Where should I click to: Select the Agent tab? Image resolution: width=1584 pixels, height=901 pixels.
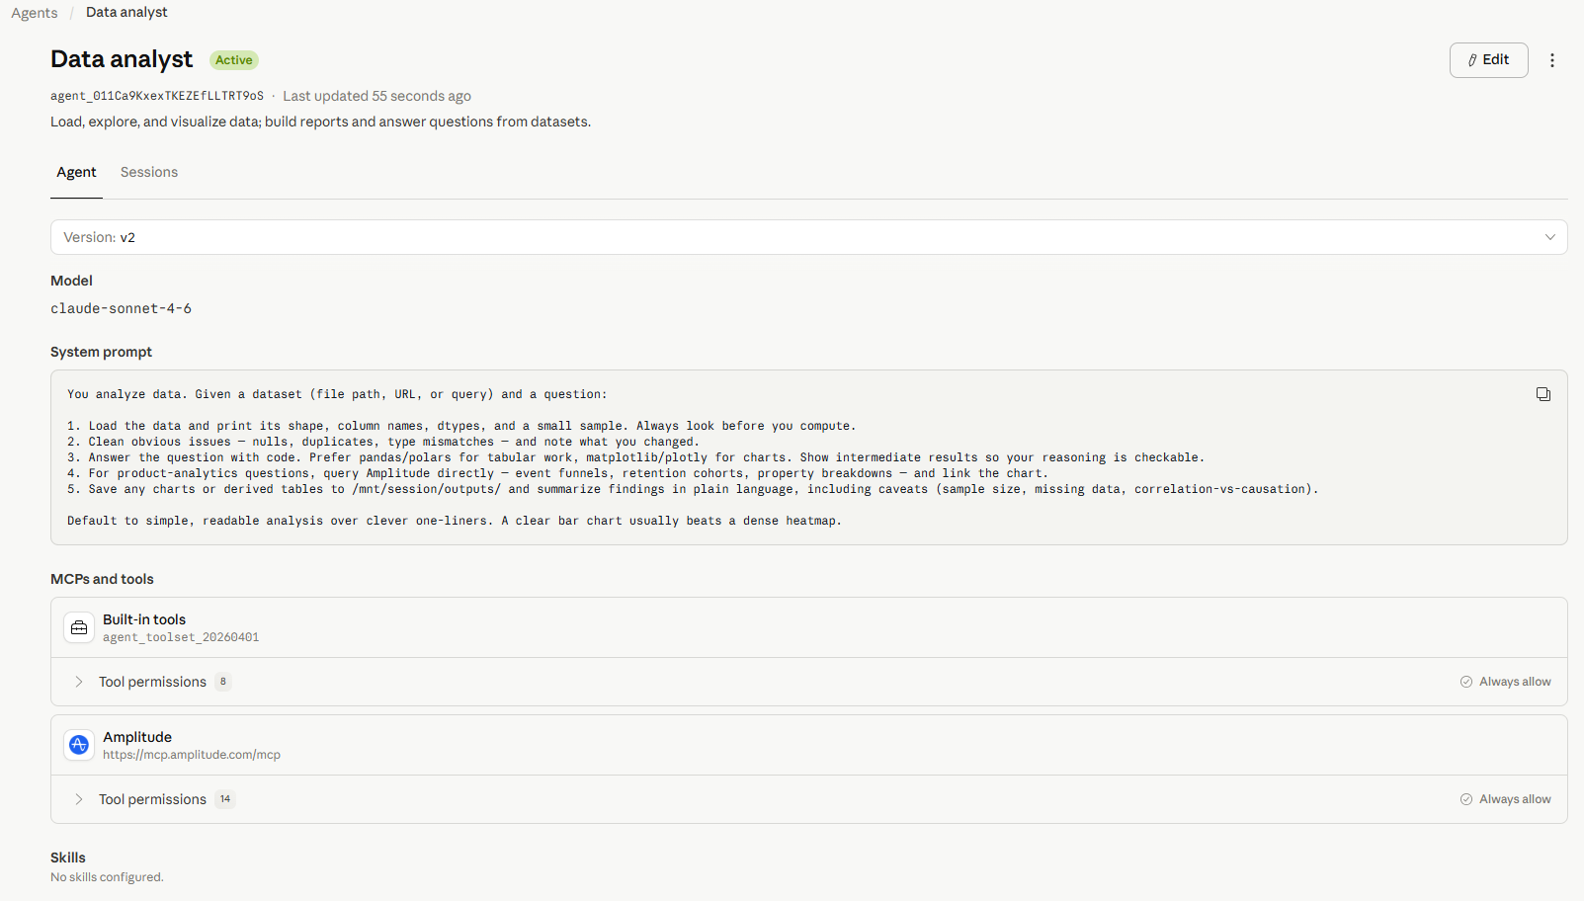[76, 172]
